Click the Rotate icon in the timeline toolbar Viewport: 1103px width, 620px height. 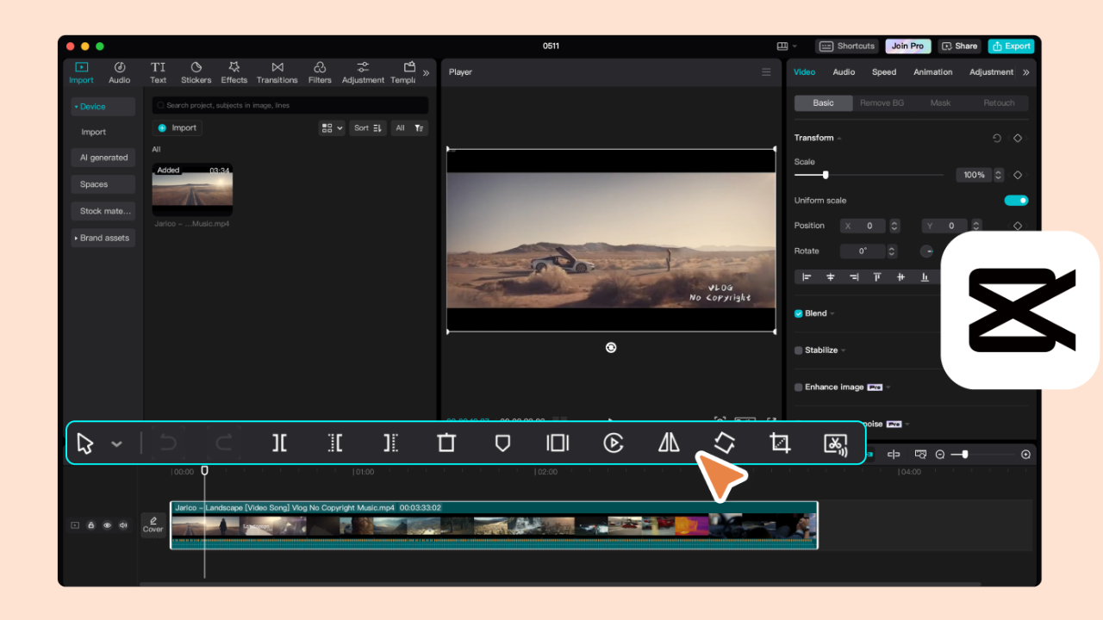point(724,443)
